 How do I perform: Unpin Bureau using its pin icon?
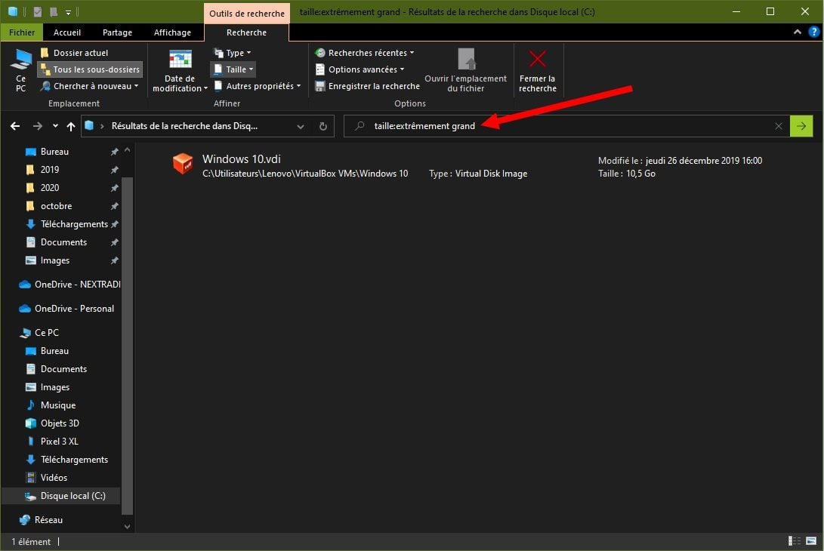coord(114,152)
